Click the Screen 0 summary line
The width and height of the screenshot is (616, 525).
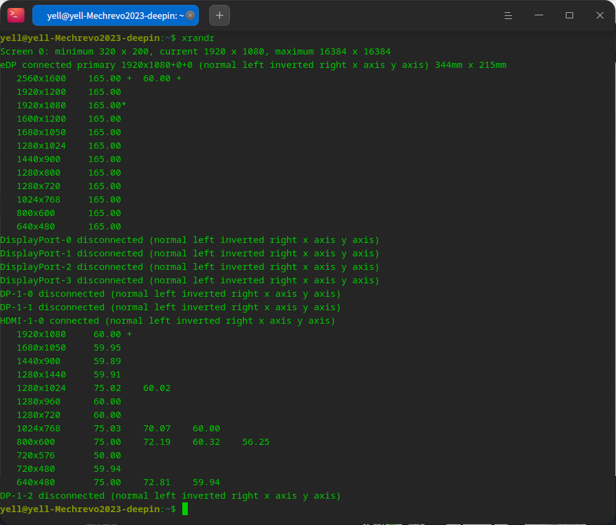195,51
